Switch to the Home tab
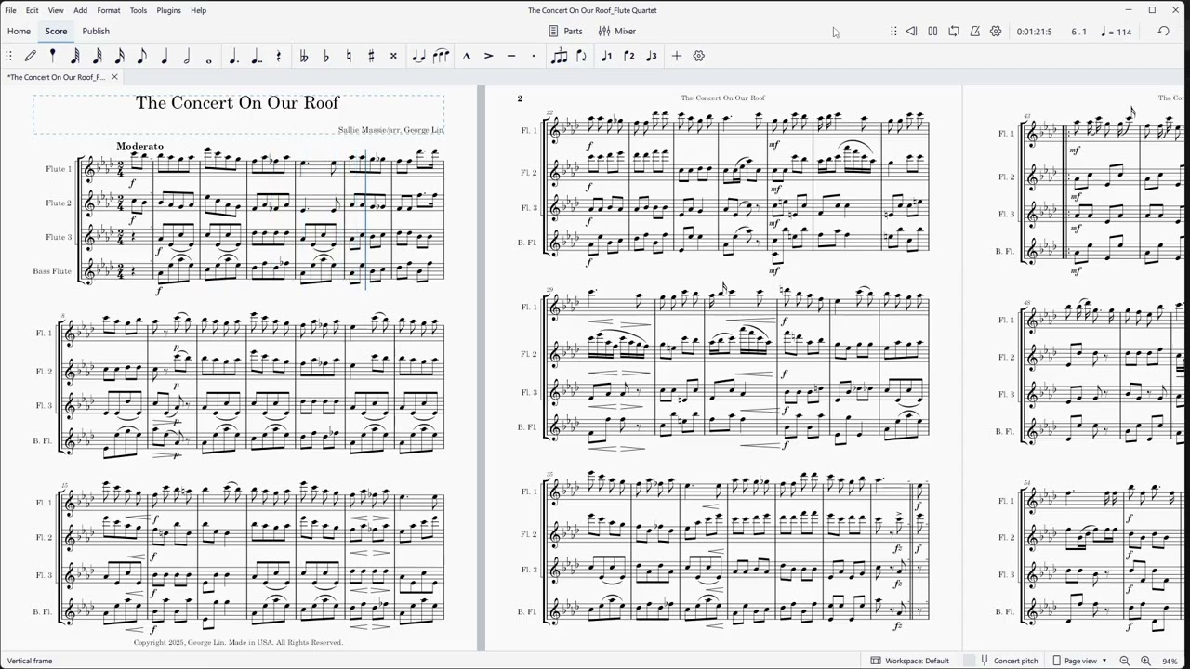The height and width of the screenshot is (669, 1190). tap(19, 31)
